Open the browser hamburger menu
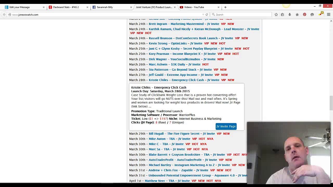The height and width of the screenshot is (187, 333). pyautogui.click(x=329, y=15)
